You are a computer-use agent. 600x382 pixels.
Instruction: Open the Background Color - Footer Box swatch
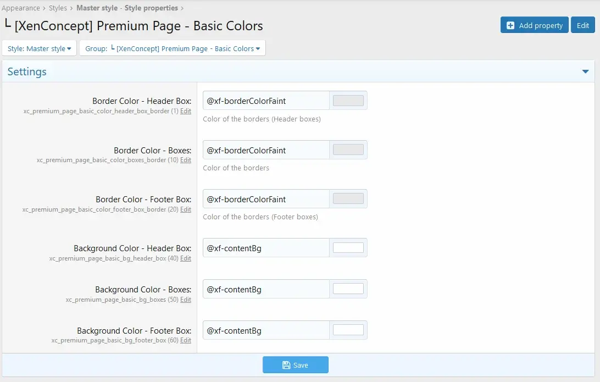(x=348, y=330)
